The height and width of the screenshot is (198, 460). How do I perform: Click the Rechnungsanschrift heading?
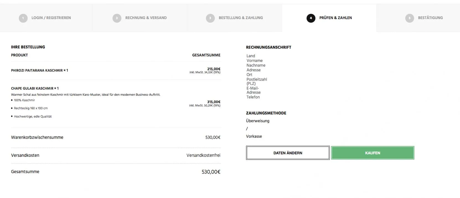(x=268, y=47)
